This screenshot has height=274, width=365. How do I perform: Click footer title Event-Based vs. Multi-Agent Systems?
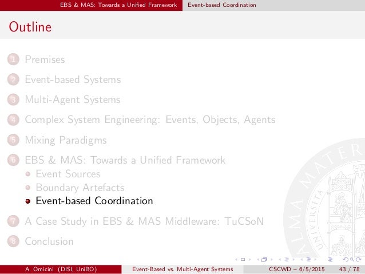pos(182,269)
